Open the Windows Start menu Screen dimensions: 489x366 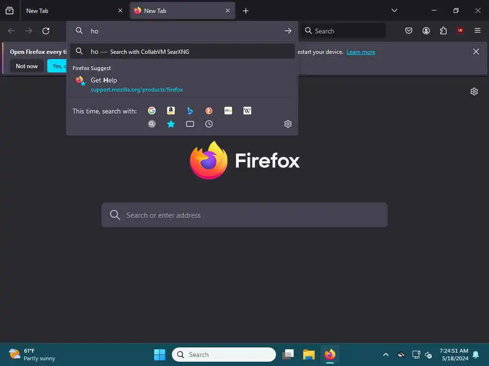[x=159, y=355]
